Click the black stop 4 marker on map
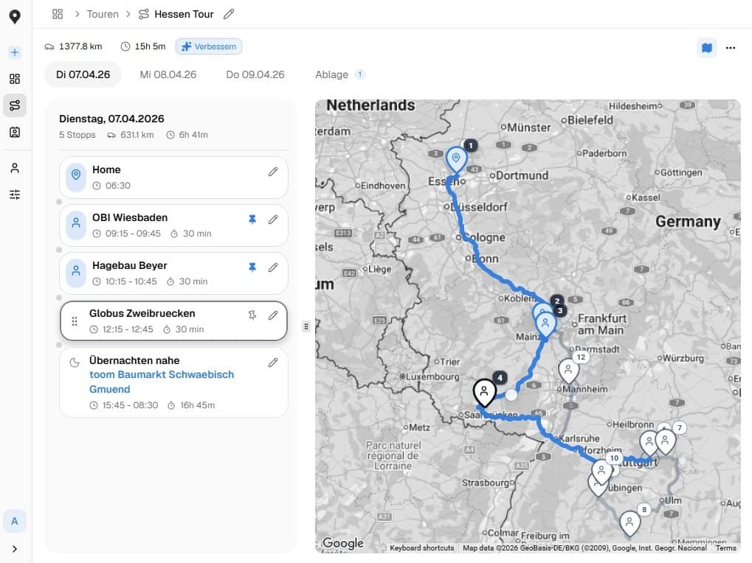The image size is (752, 563). click(484, 393)
